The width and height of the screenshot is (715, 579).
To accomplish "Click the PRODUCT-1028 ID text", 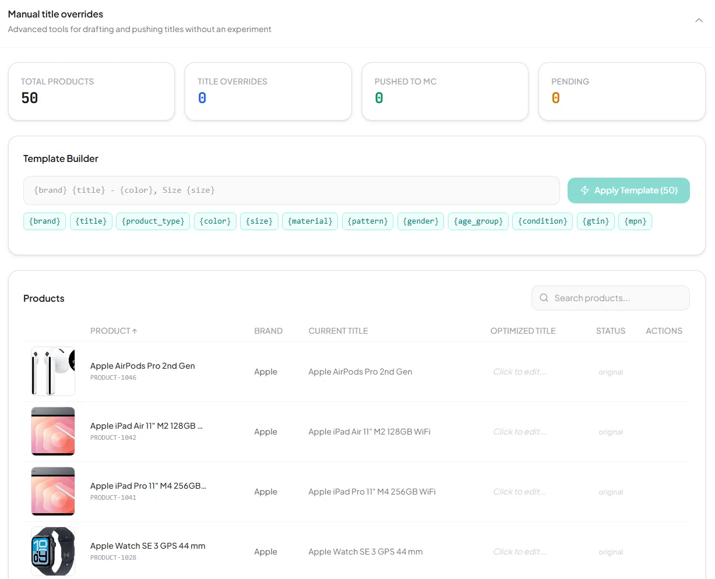I will point(113,557).
